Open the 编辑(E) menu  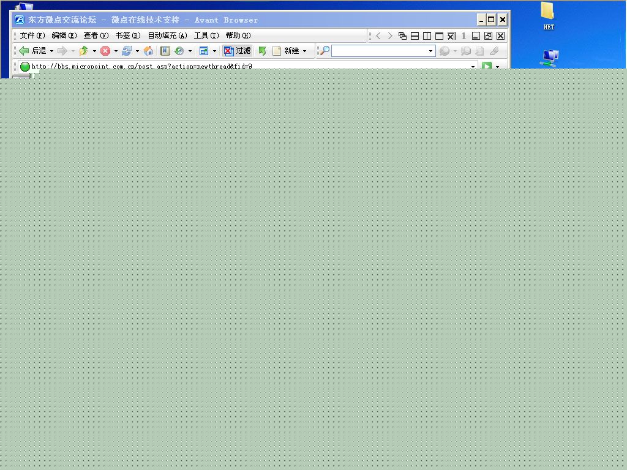pyautogui.click(x=64, y=35)
